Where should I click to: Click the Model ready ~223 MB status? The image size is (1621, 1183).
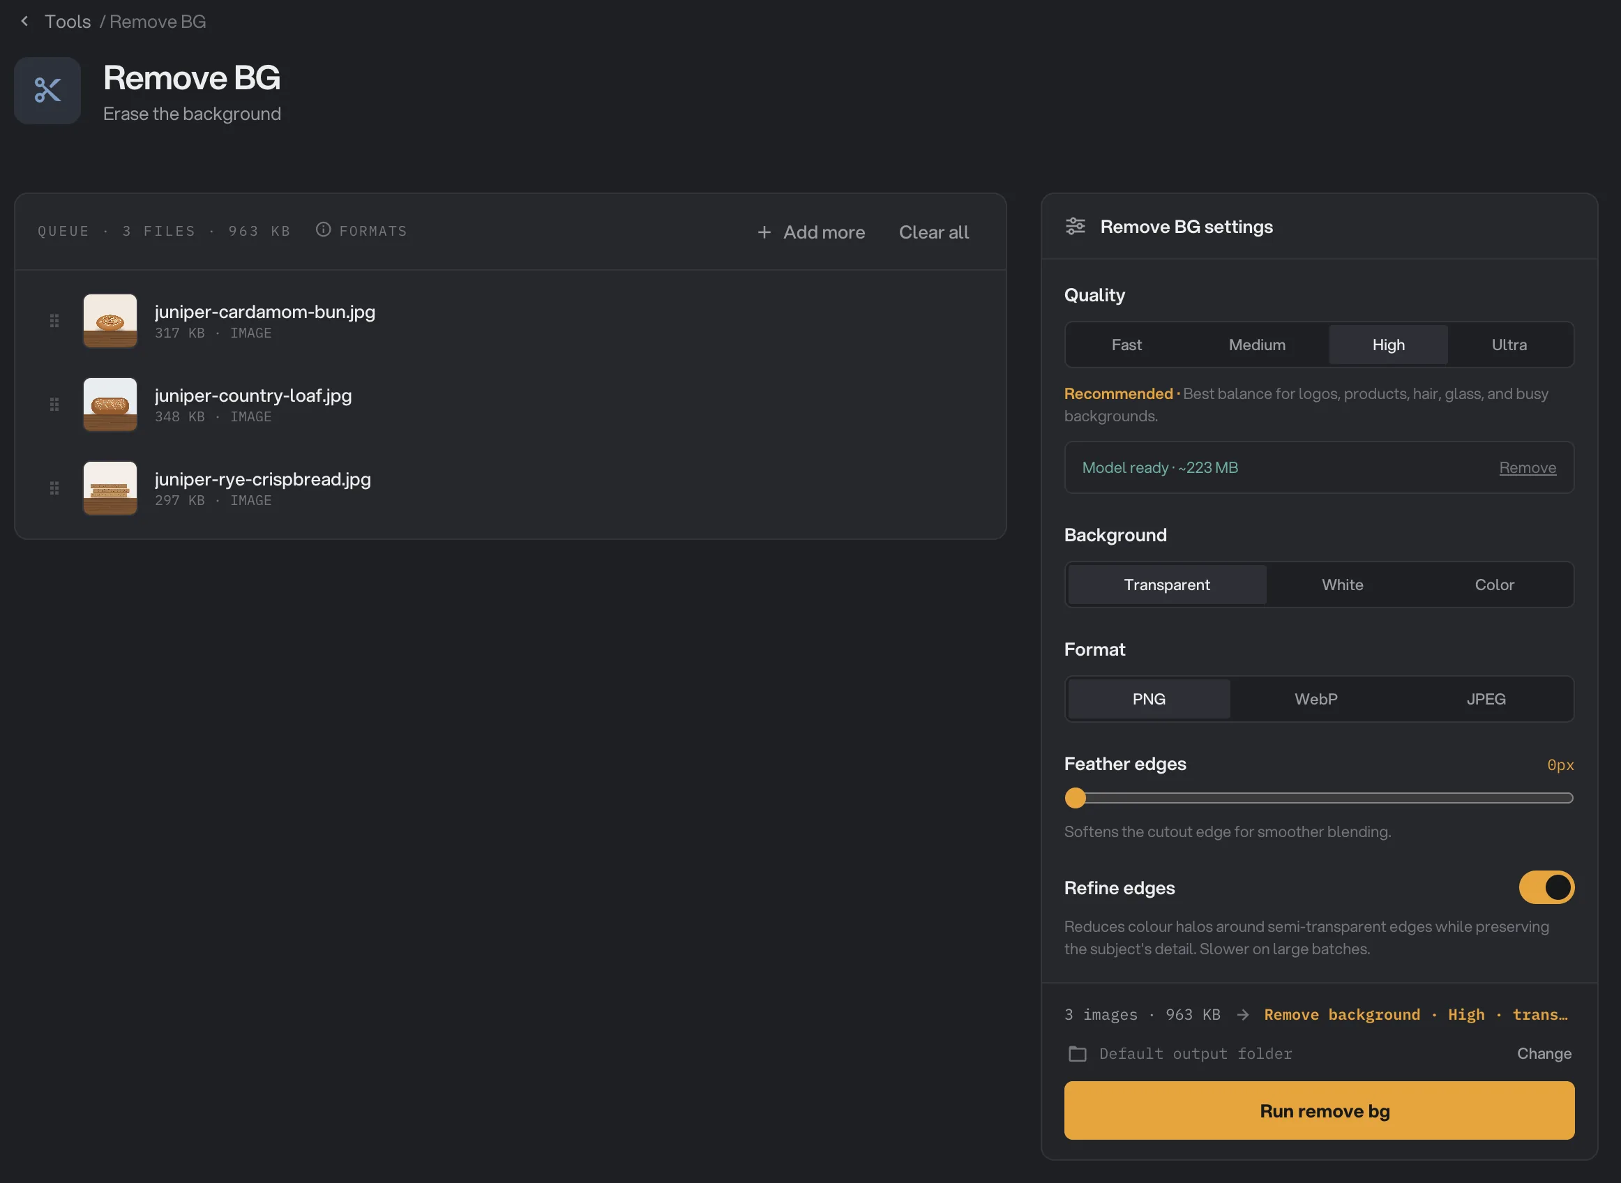(x=1160, y=467)
